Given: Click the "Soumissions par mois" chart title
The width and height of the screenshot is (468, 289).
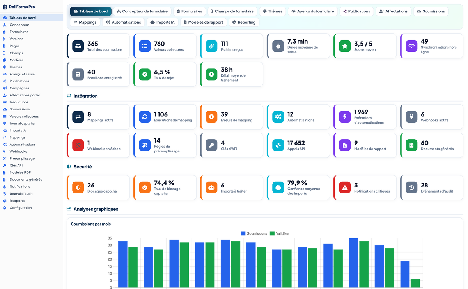Looking at the screenshot, I should [91, 224].
